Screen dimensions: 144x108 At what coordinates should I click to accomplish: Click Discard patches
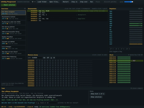[110, 2]
